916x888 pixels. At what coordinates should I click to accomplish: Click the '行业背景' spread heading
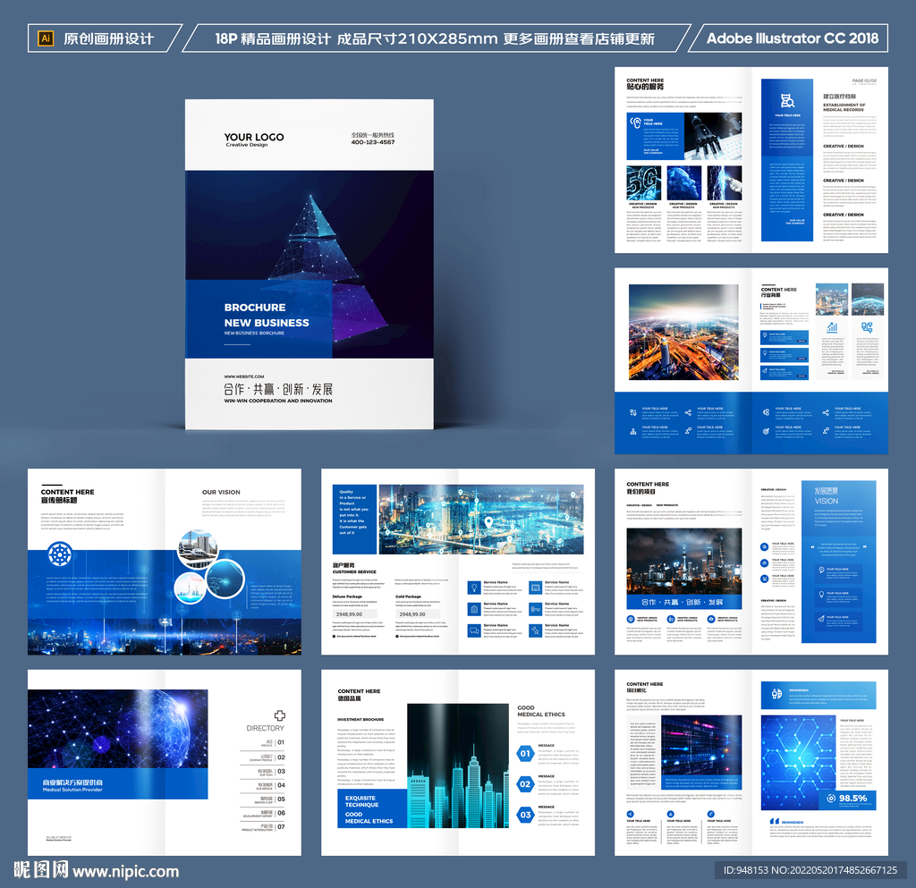pyautogui.click(x=770, y=295)
